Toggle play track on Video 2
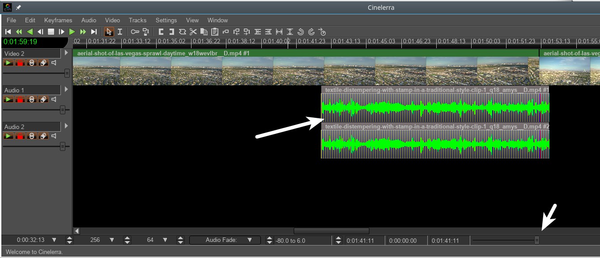Image resolution: width=600 pixels, height=258 pixels. (x=9, y=63)
